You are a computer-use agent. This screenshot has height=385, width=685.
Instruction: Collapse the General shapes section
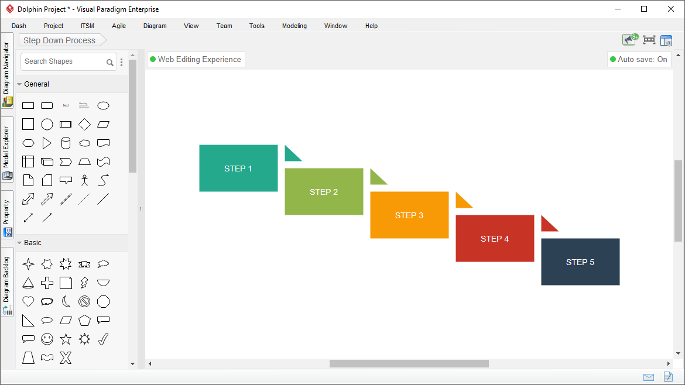pos(19,84)
